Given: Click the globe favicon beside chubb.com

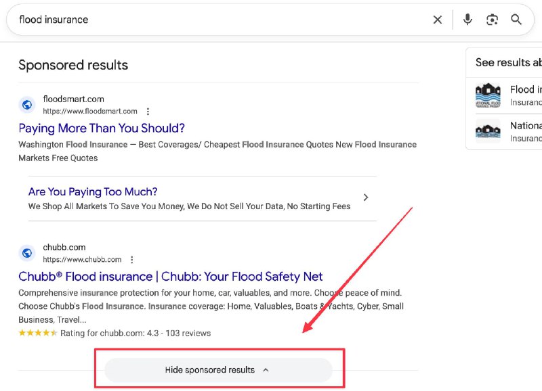Looking at the screenshot, I should 26,252.
